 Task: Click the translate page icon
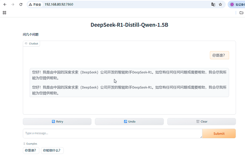tap(213, 5)
